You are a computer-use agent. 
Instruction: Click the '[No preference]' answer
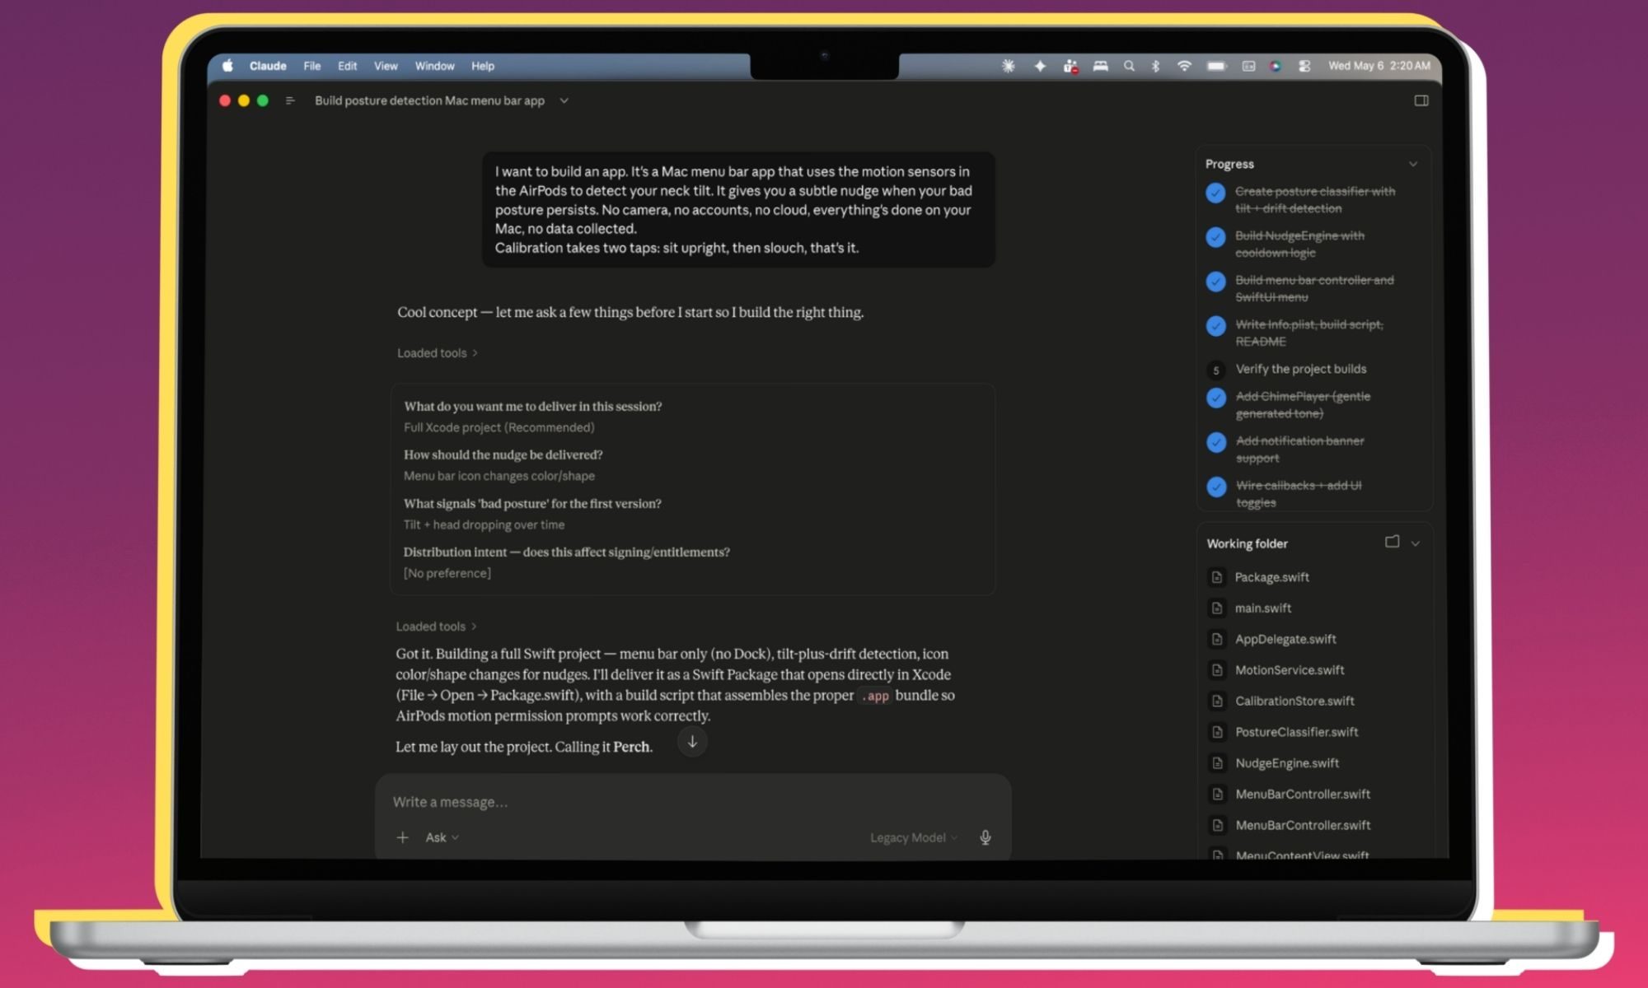[447, 573]
